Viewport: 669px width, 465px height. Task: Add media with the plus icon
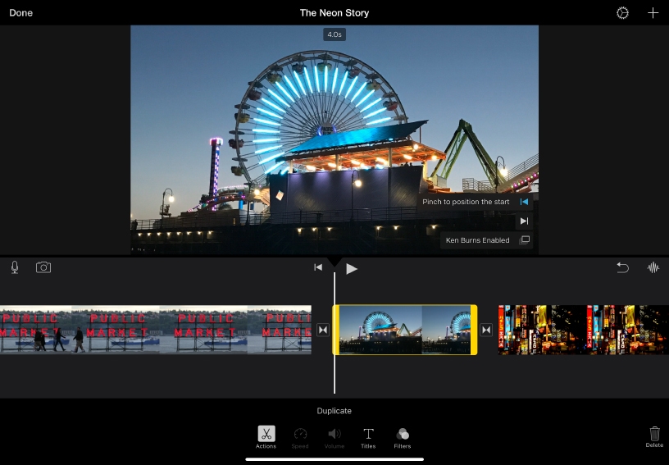(653, 13)
